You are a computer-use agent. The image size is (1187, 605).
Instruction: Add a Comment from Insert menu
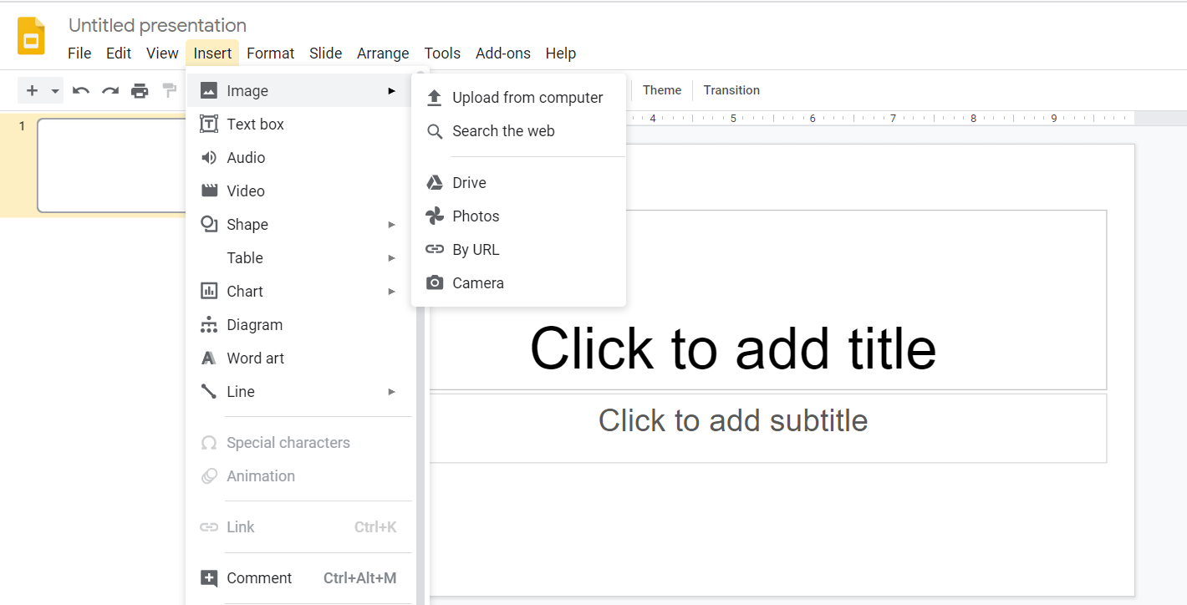click(301, 577)
